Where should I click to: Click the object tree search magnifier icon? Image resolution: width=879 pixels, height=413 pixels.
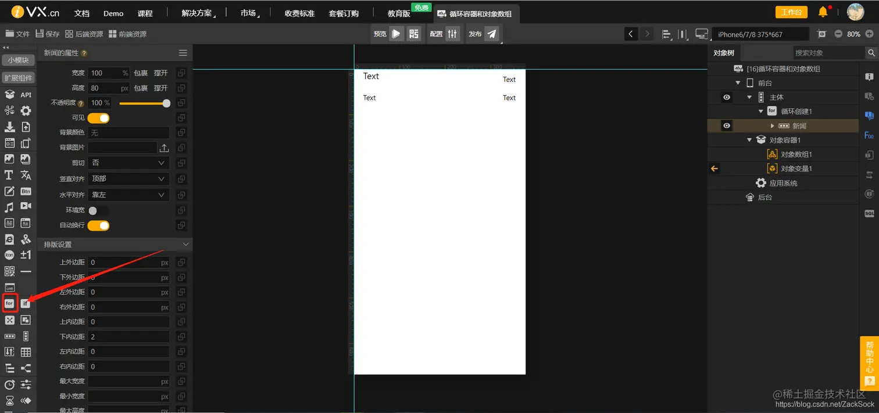tap(871, 53)
